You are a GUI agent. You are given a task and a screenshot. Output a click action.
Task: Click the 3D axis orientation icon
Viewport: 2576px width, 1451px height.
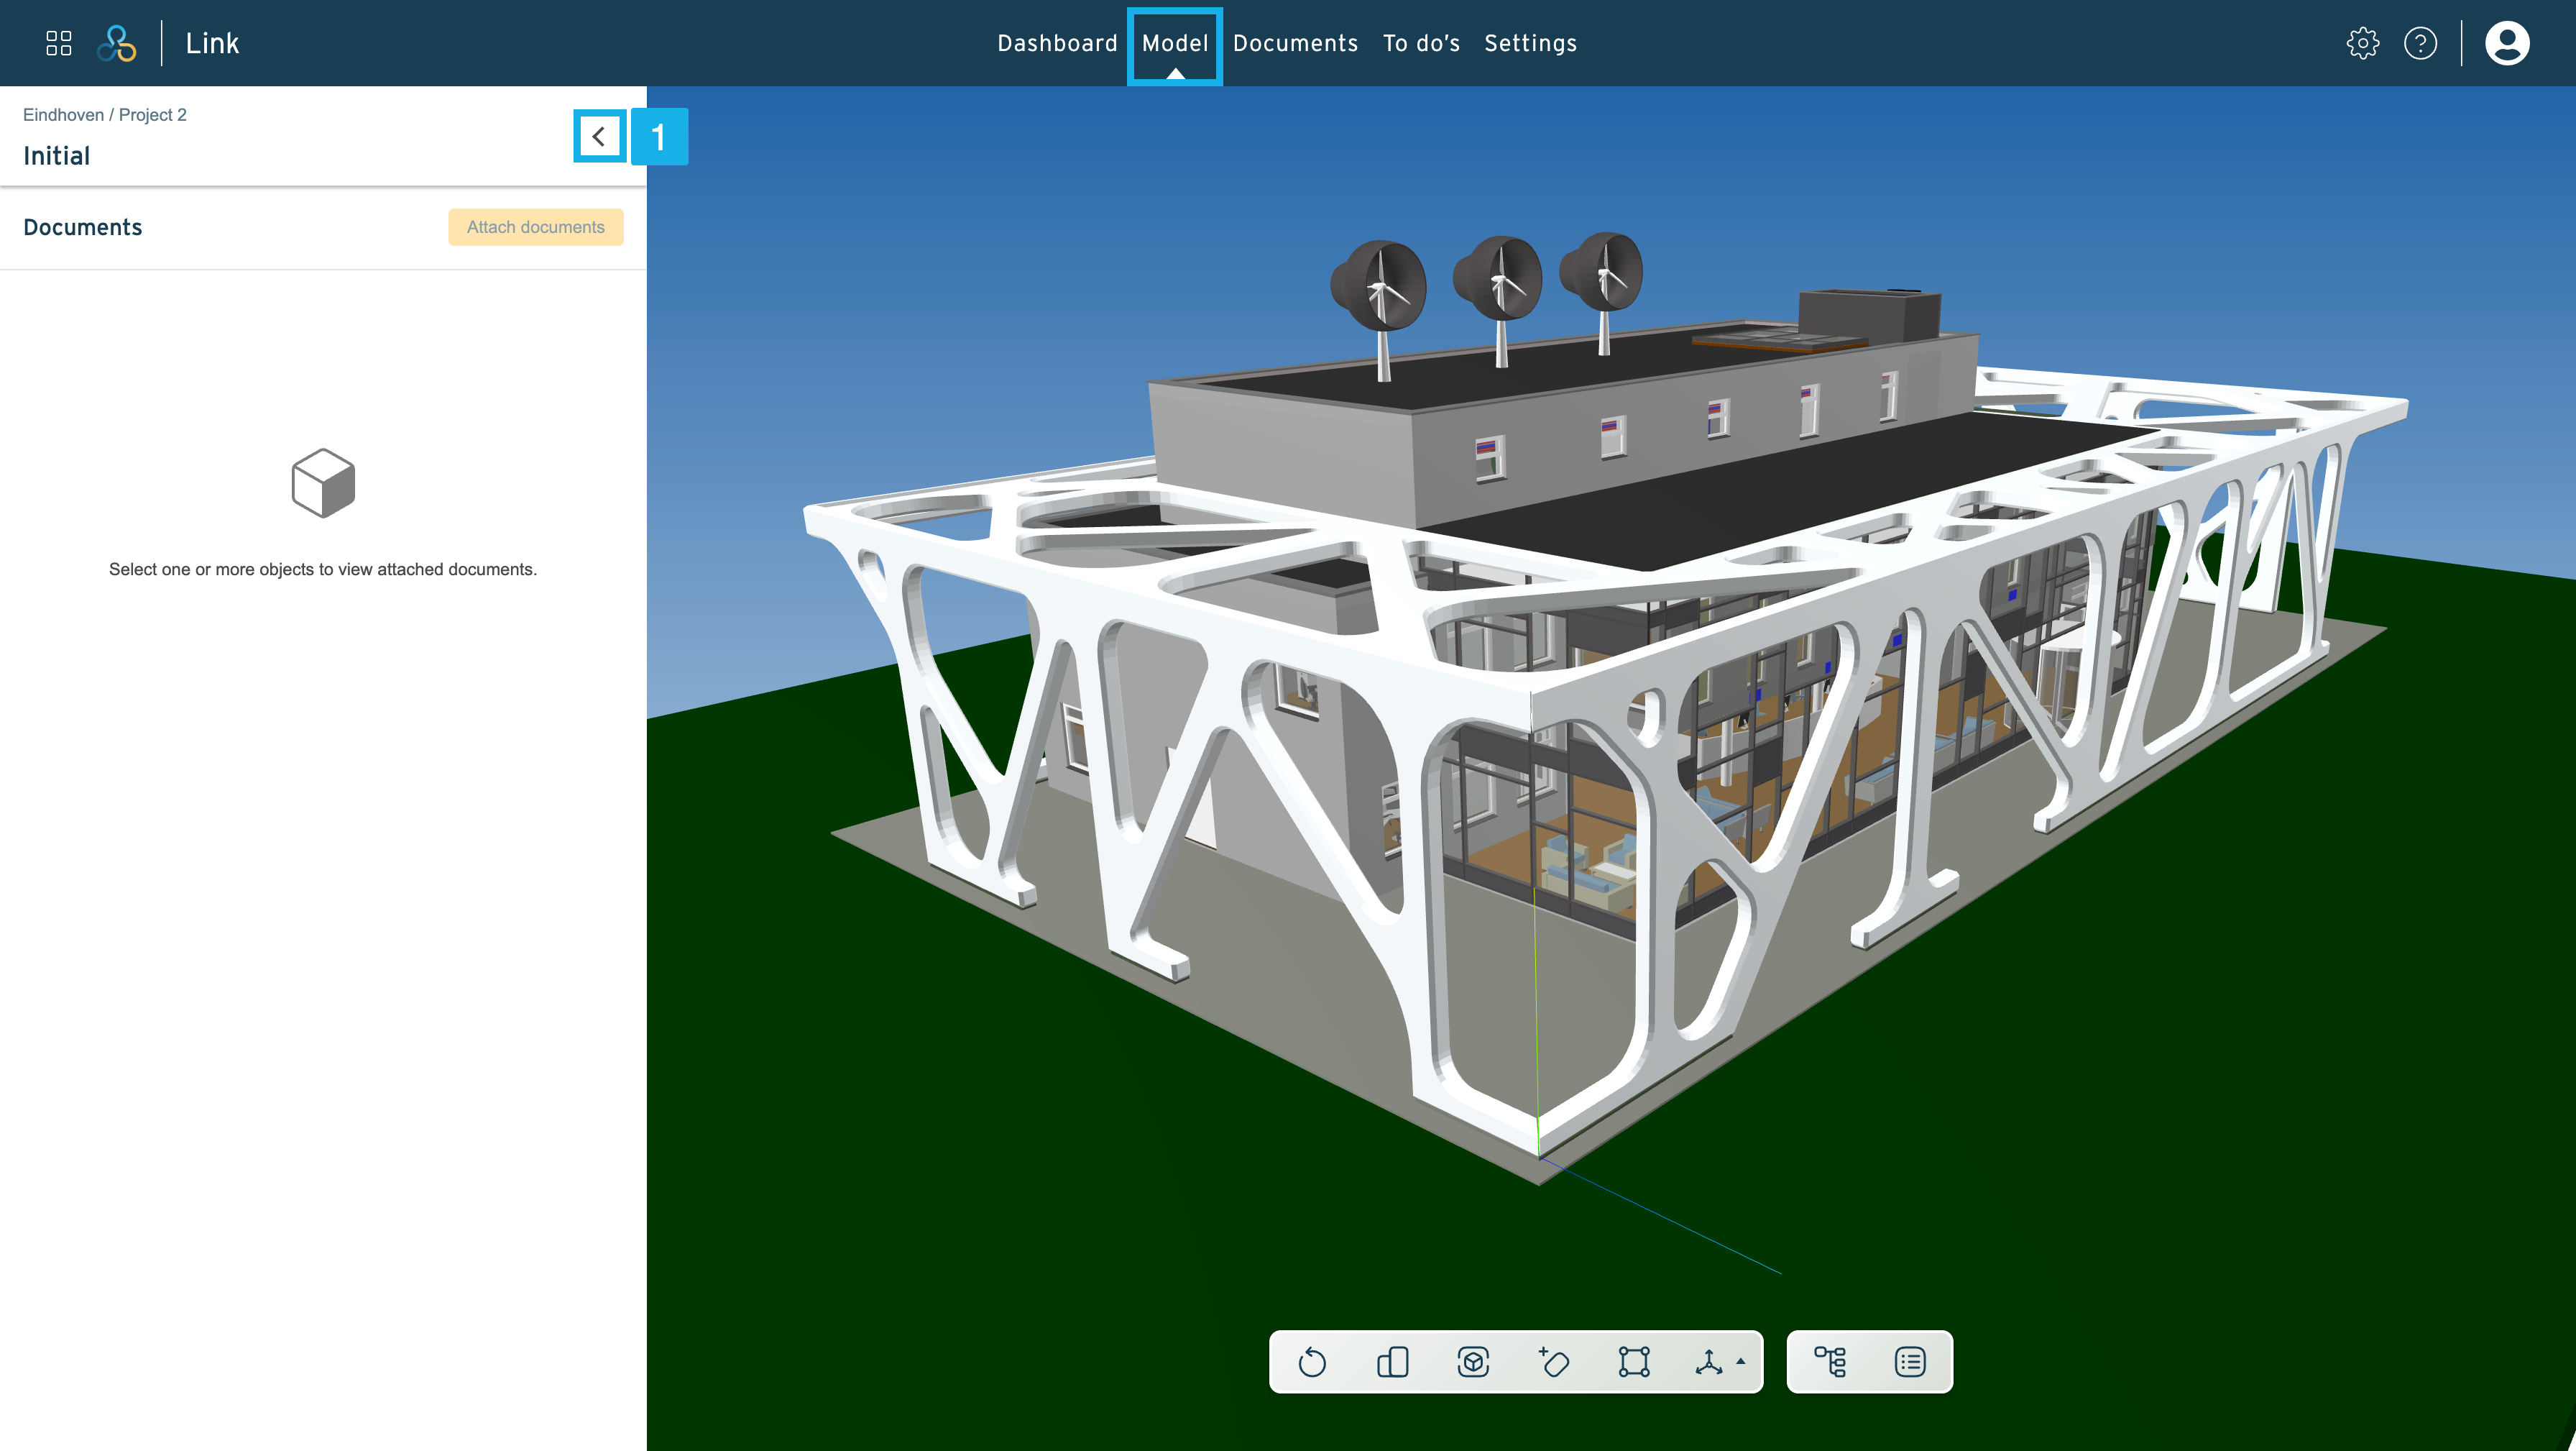click(1709, 1362)
